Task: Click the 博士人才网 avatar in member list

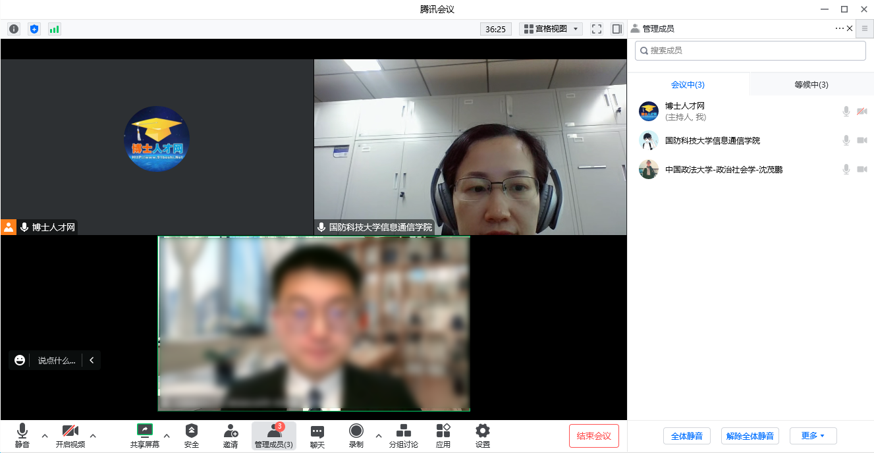Action: click(649, 111)
